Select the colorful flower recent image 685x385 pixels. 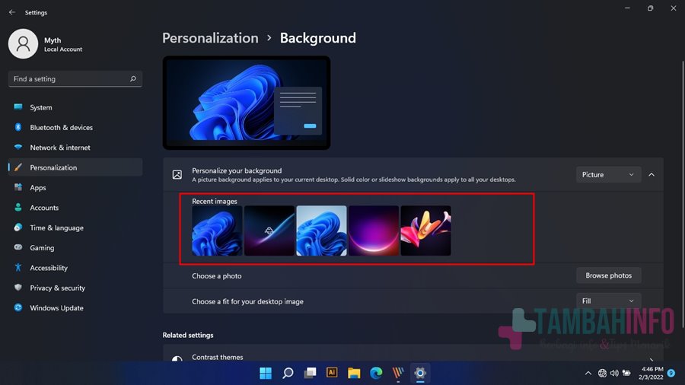pos(426,231)
